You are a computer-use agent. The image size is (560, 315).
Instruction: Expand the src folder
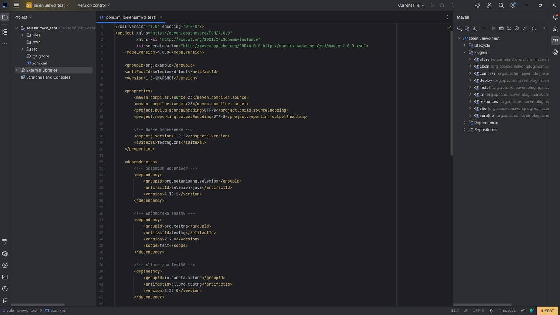coord(22,49)
